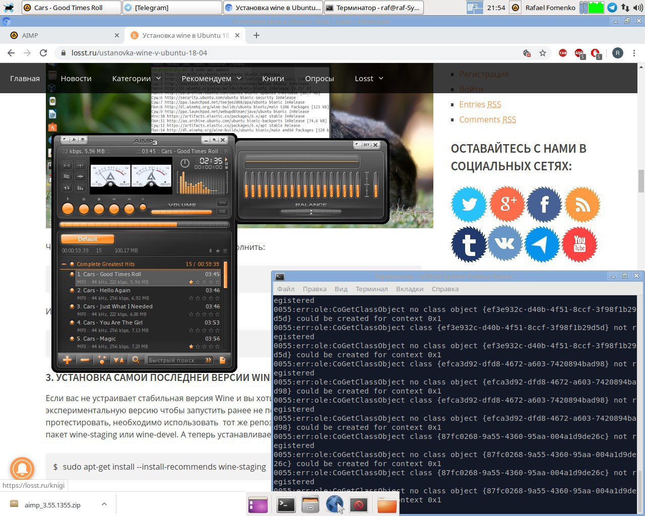The width and height of the screenshot is (645, 516).
Task: Open Категории dropdown in site navigation
Action: (x=137, y=78)
